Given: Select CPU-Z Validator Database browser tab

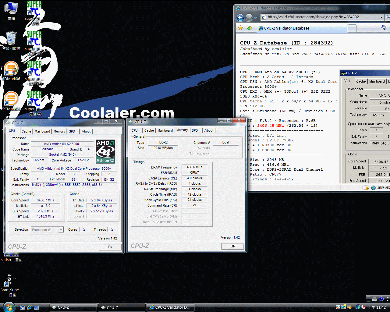Looking at the screenshot, I should [x=302, y=28].
